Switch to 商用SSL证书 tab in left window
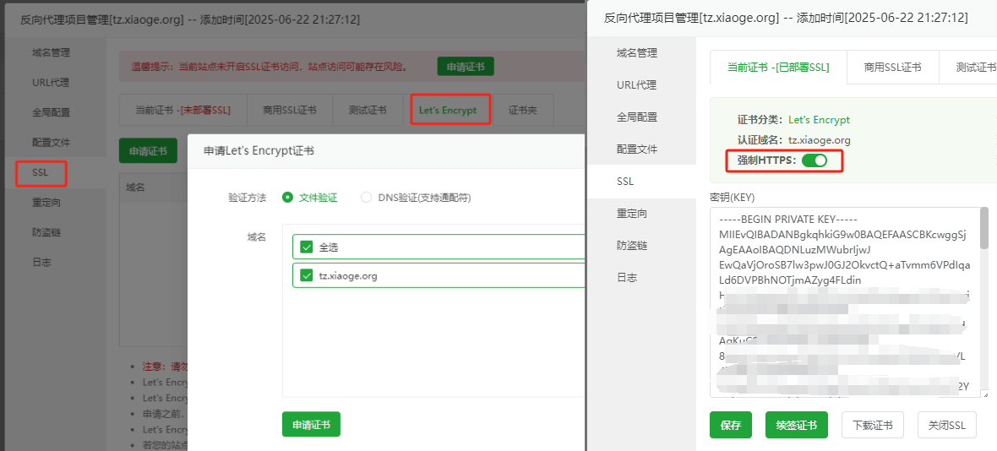This screenshot has width=997, height=451. [x=289, y=110]
